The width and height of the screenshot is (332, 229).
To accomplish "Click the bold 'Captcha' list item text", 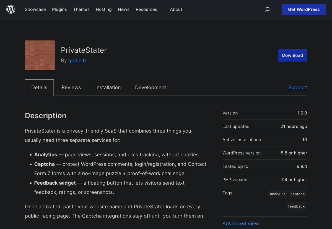I will tap(45, 164).
